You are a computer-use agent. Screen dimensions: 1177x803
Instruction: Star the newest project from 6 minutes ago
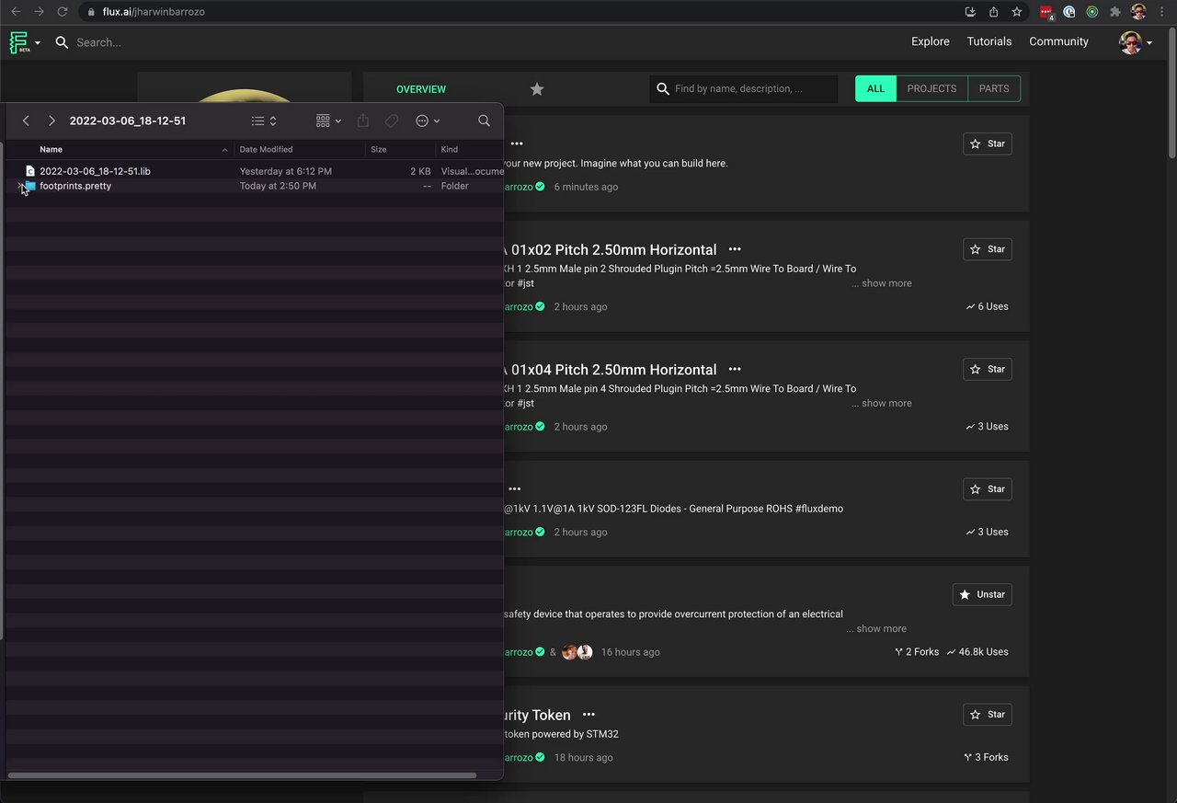click(x=988, y=143)
